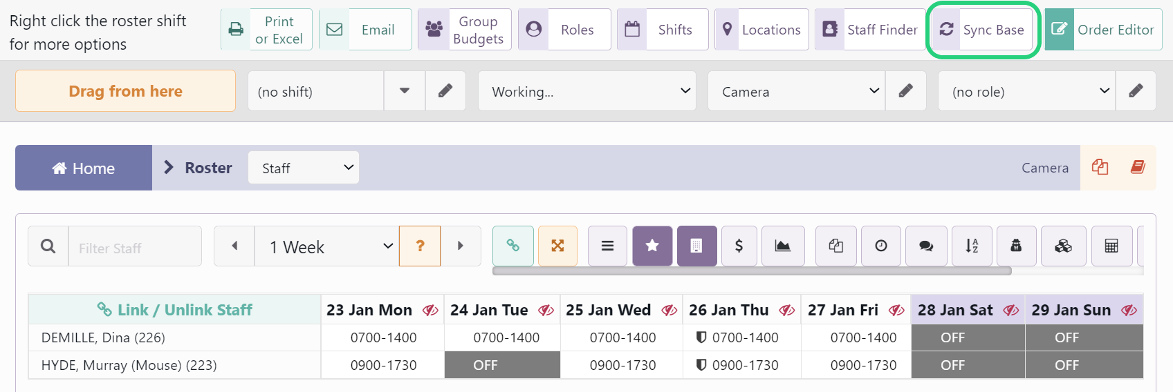Edit shift using pencil next to (no shift)
Screen dimensions: 1173x392
tap(445, 91)
